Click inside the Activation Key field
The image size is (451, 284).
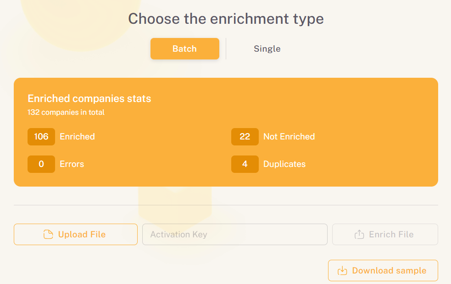click(x=234, y=234)
